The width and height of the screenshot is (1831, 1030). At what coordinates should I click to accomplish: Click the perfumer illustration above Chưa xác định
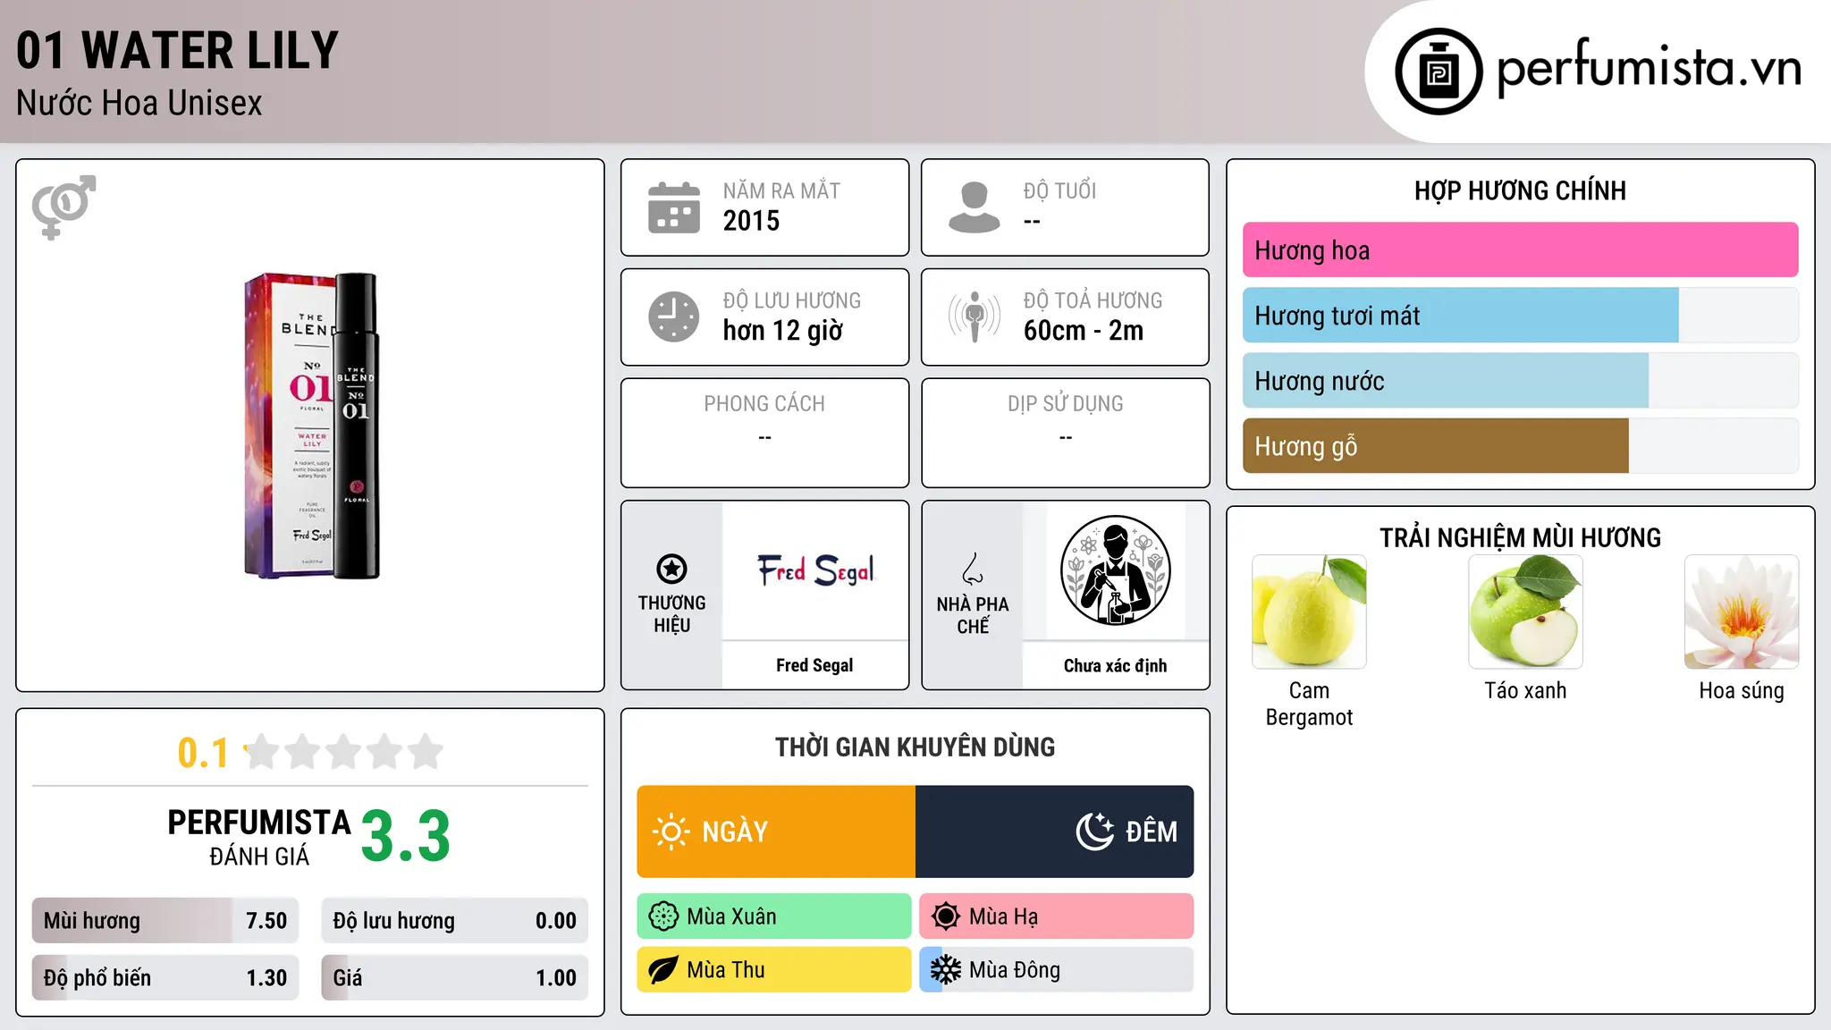tap(1115, 570)
